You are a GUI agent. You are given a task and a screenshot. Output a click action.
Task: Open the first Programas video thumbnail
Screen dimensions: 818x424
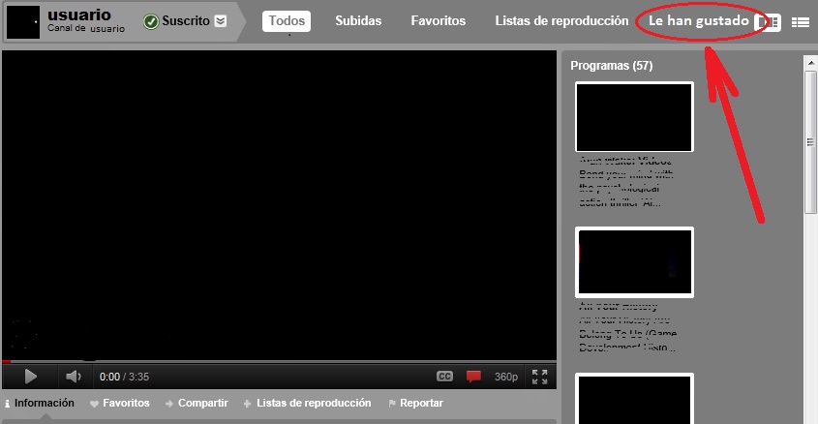(x=634, y=117)
